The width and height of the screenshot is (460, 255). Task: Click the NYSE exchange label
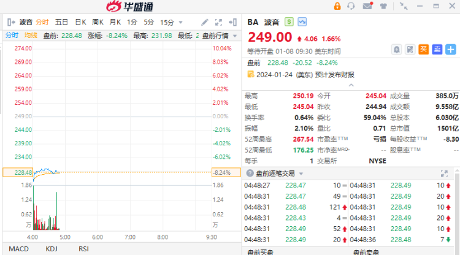click(x=377, y=161)
